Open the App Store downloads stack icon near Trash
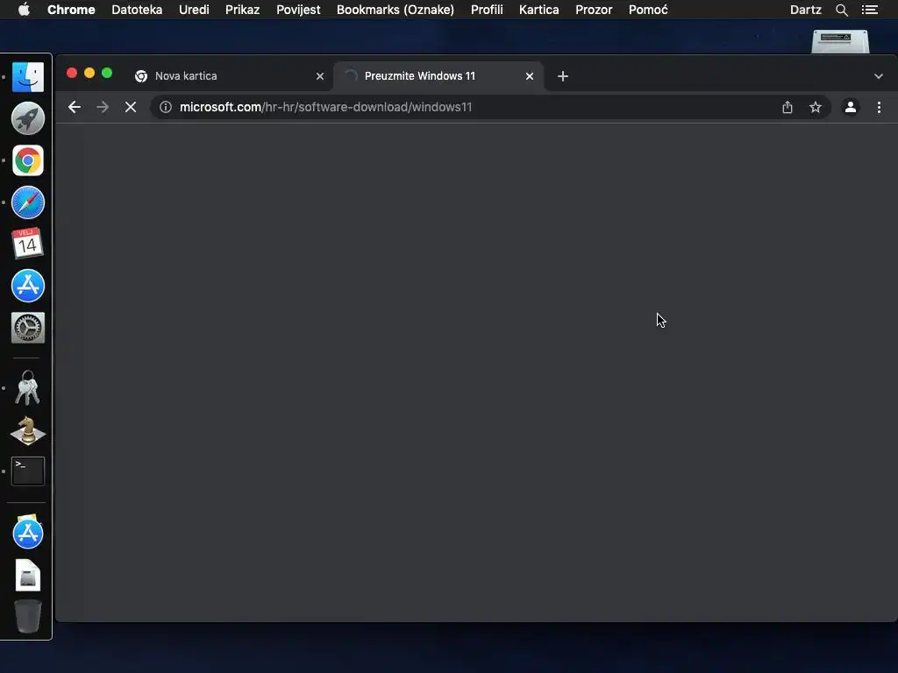Screen dimensions: 898x673 click(x=27, y=532)
